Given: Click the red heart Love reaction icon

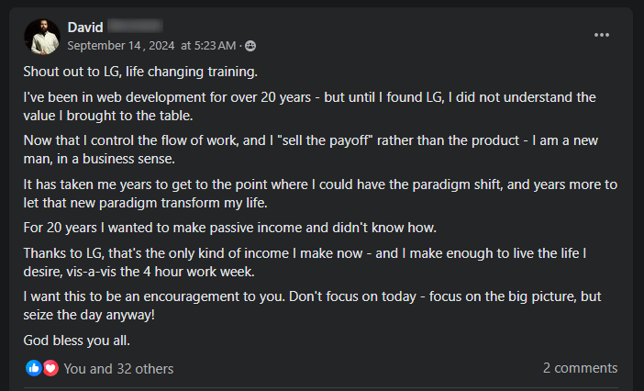Looking at the screenshot, I should coord(50,368).
